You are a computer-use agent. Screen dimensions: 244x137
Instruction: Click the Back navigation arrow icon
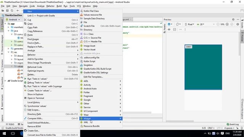pos(18,11)
